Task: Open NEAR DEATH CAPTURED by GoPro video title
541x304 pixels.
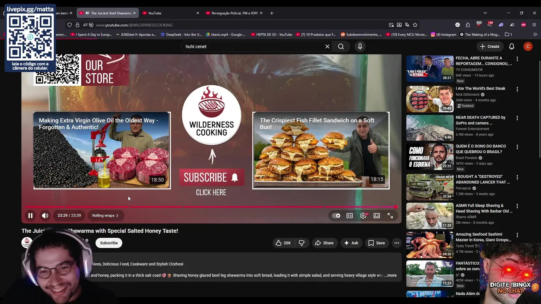Action: click(x=481, y=120)
